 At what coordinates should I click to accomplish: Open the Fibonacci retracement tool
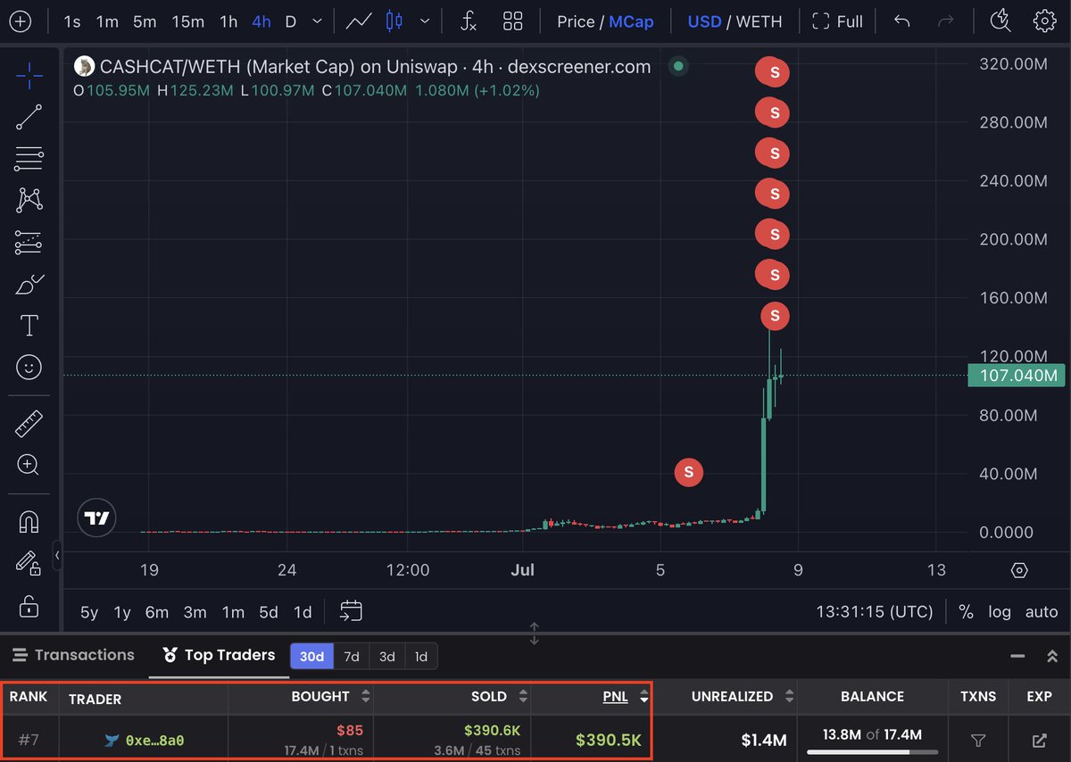(x=29, y=159)
